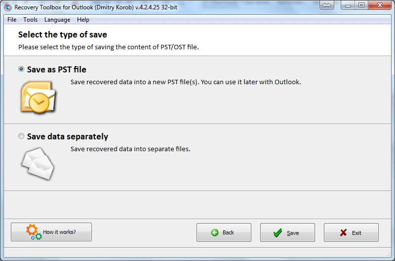Click the double-arrow title bar button
Image resolution: width=395 pixels, height=261 pixels.
point(326,5)
